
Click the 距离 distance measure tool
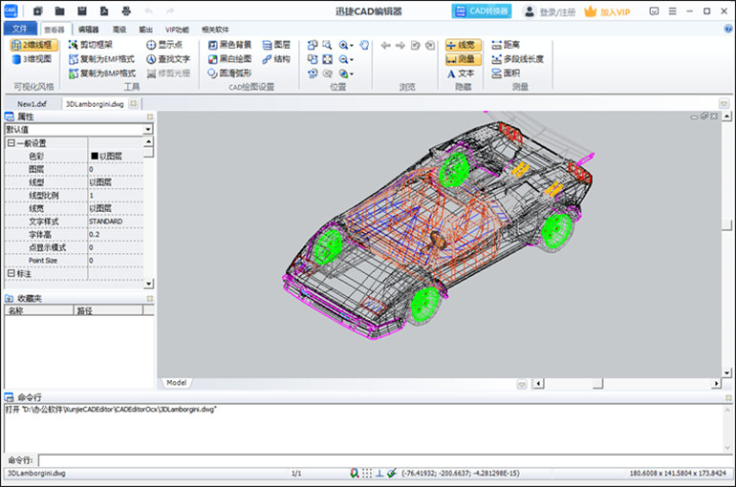point(506,45)
